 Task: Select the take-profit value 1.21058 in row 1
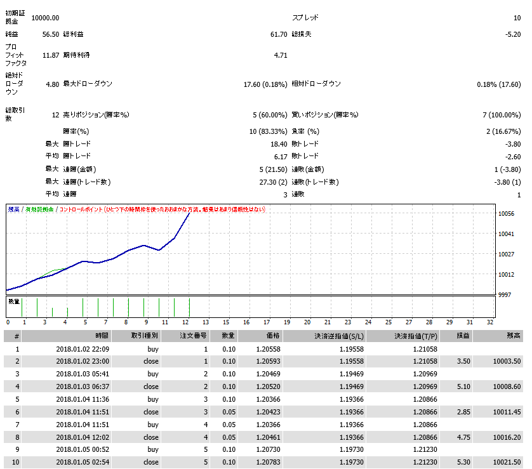[x=425, y=349]
